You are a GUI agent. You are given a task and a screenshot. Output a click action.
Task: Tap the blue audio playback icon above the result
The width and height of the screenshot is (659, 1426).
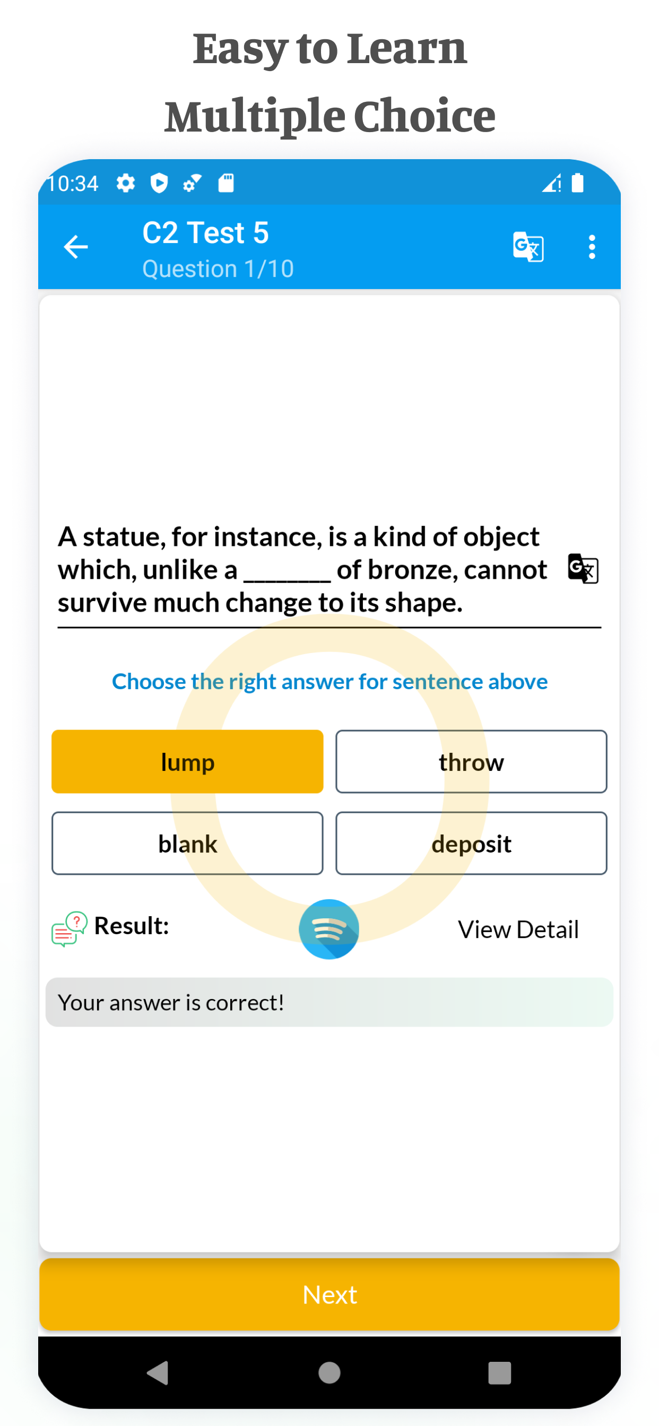pos(329,929)
